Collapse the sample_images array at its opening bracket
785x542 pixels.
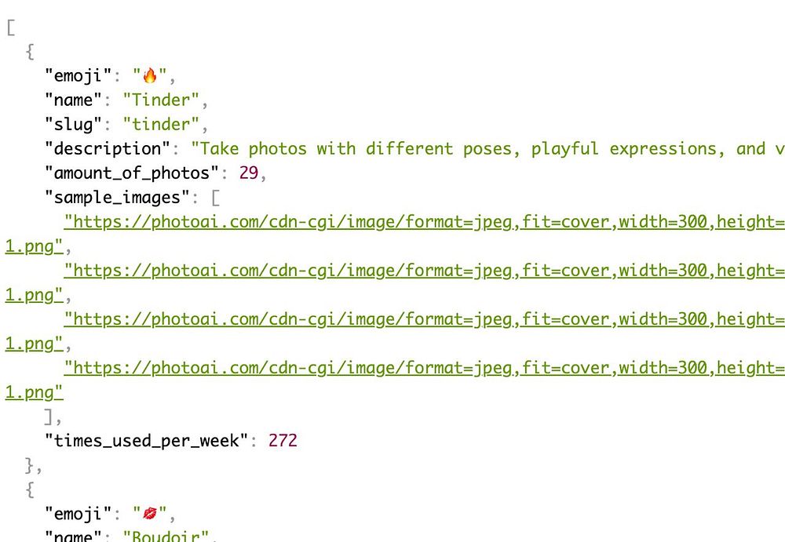point(215,198)
